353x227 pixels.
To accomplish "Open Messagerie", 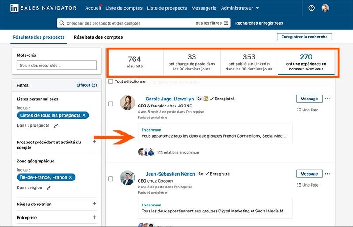I will (204, 8).
